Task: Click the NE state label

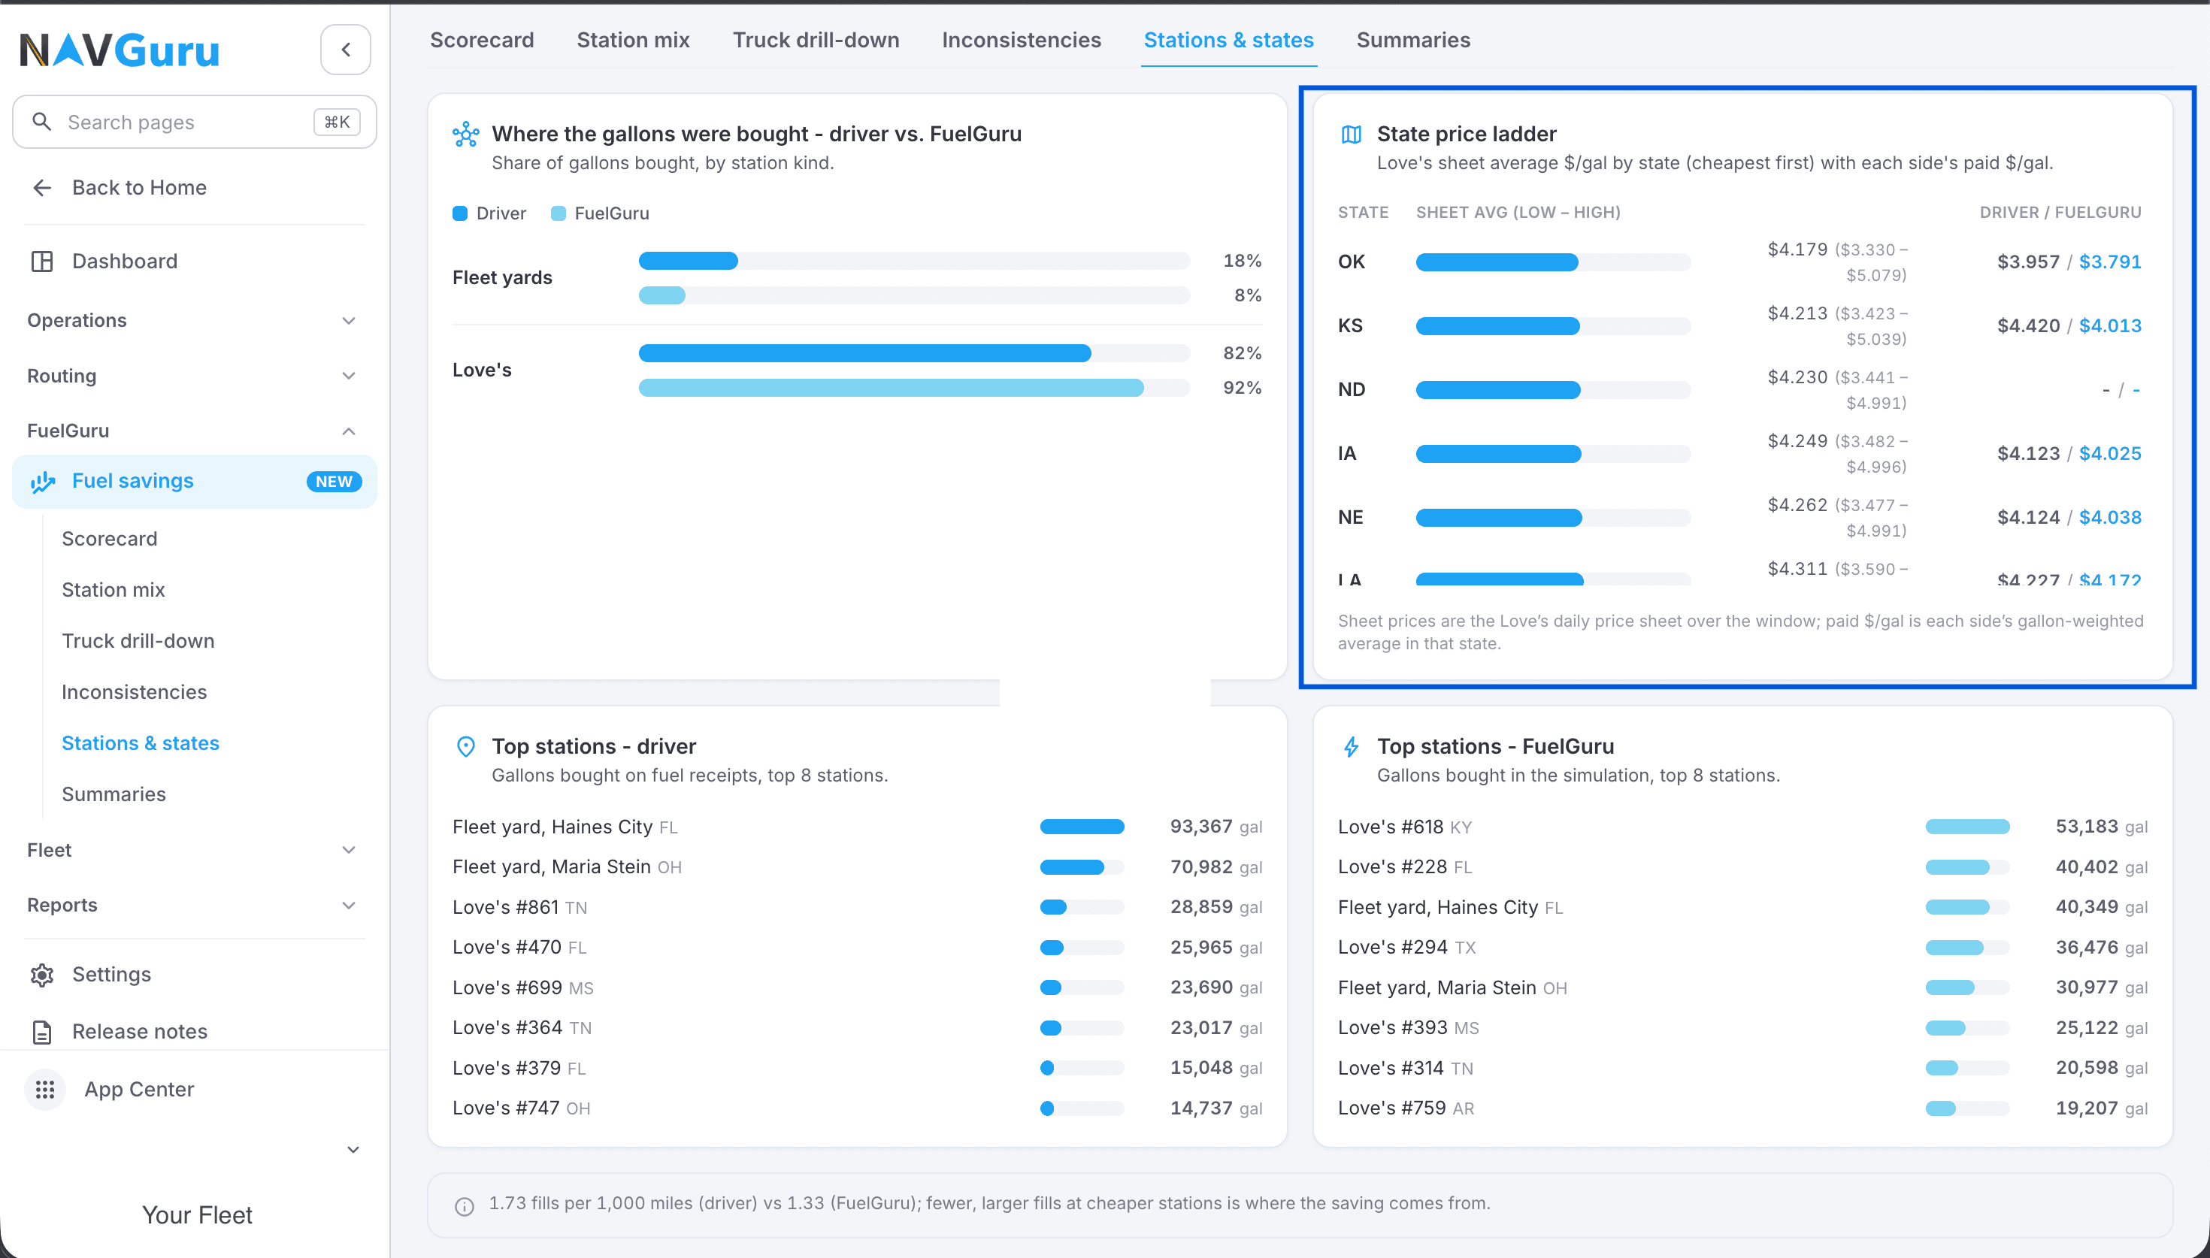Action: (x=1350, y=518)
